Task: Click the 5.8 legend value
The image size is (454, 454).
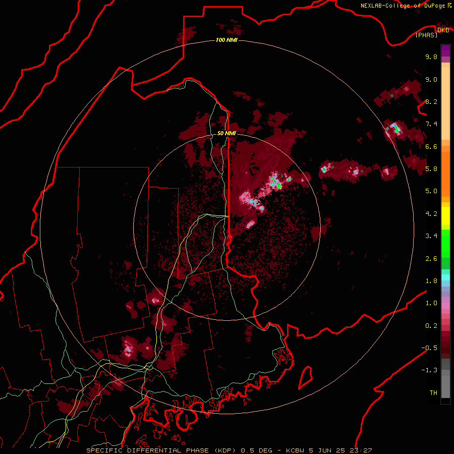Action: [x=431, y=169]
